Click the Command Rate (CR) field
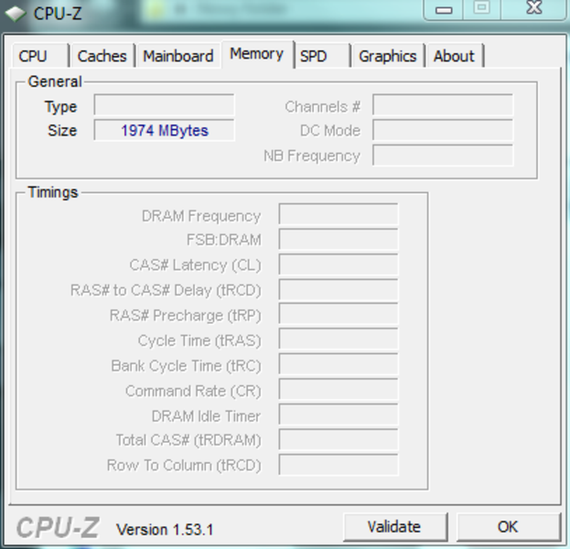Viewport: 570px width, 549px height. pyautogui.click(x=338, y=391)
